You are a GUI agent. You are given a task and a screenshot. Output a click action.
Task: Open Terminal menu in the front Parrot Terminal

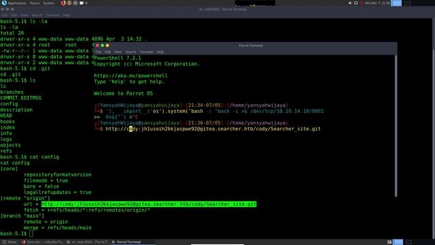[146, 52]
